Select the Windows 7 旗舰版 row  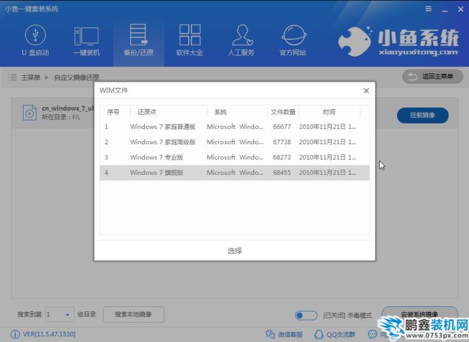click(235, 173)
